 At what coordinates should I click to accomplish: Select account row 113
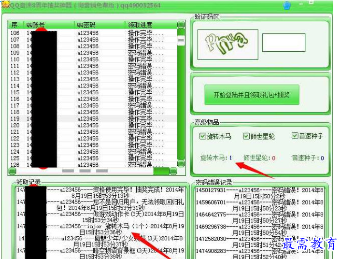pyautogui.click(x=93, y=79)
